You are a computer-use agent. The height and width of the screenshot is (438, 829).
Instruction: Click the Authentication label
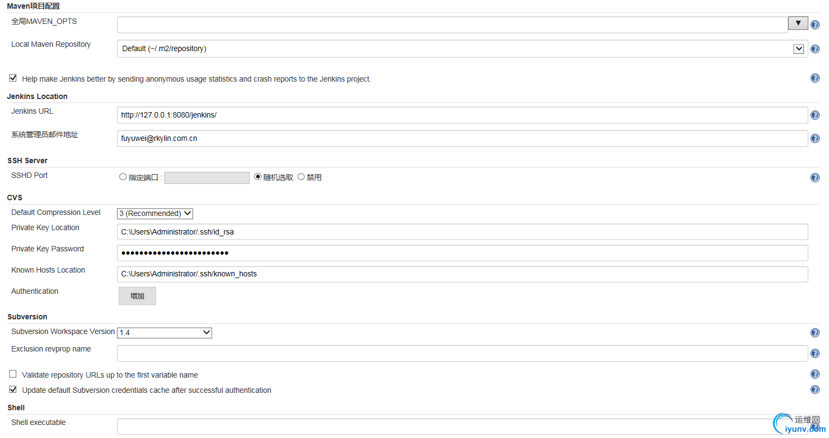35,291
